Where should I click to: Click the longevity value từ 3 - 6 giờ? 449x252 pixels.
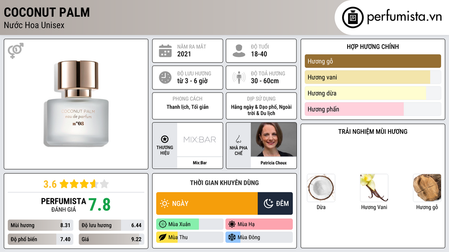[192, 81]
